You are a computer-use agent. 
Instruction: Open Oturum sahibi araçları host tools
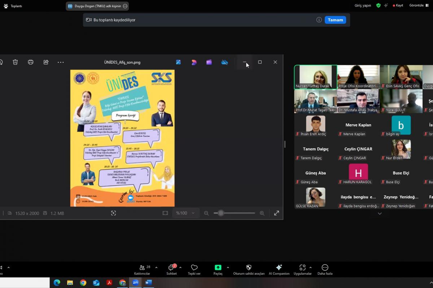point(249,270)
